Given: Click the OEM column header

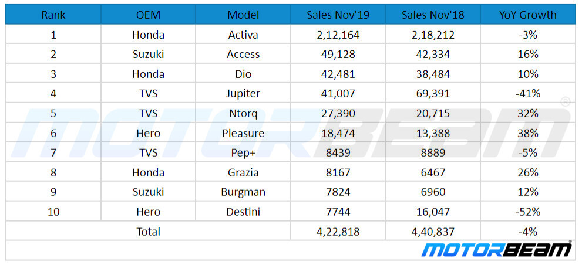Looking at the screenshot, I should (148, 15).
